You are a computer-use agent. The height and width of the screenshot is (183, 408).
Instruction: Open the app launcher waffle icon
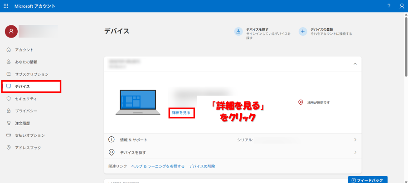pyautogui.click(x=6, y=6)
